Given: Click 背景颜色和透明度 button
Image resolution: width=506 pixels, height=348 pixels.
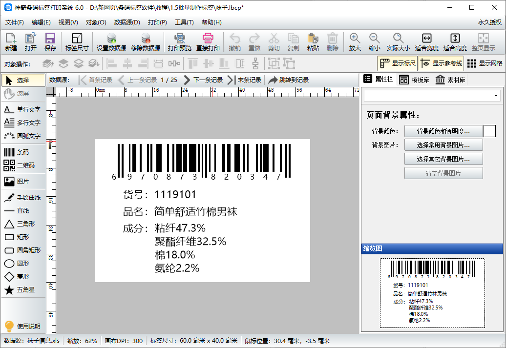Looking at the screenshot, I should tap(443, 131).
